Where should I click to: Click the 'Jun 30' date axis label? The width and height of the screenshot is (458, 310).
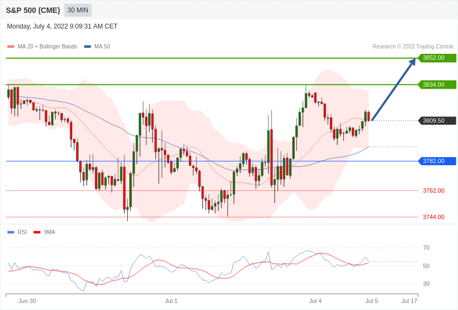click(x=27, y=301)
